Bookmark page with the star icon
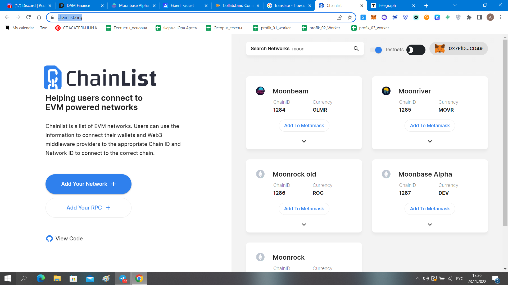Screen dimensions: 508x285 tap(350, 17)
